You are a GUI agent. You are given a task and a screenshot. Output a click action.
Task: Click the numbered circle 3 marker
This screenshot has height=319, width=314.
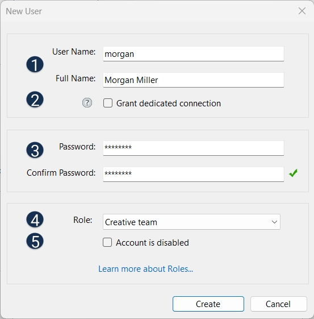pyautogui.click(x=35, y=150)
